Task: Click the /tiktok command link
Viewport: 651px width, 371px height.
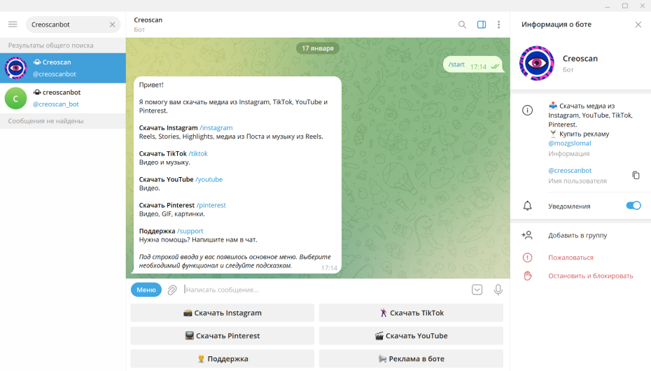Action: (x=198, y=153)
